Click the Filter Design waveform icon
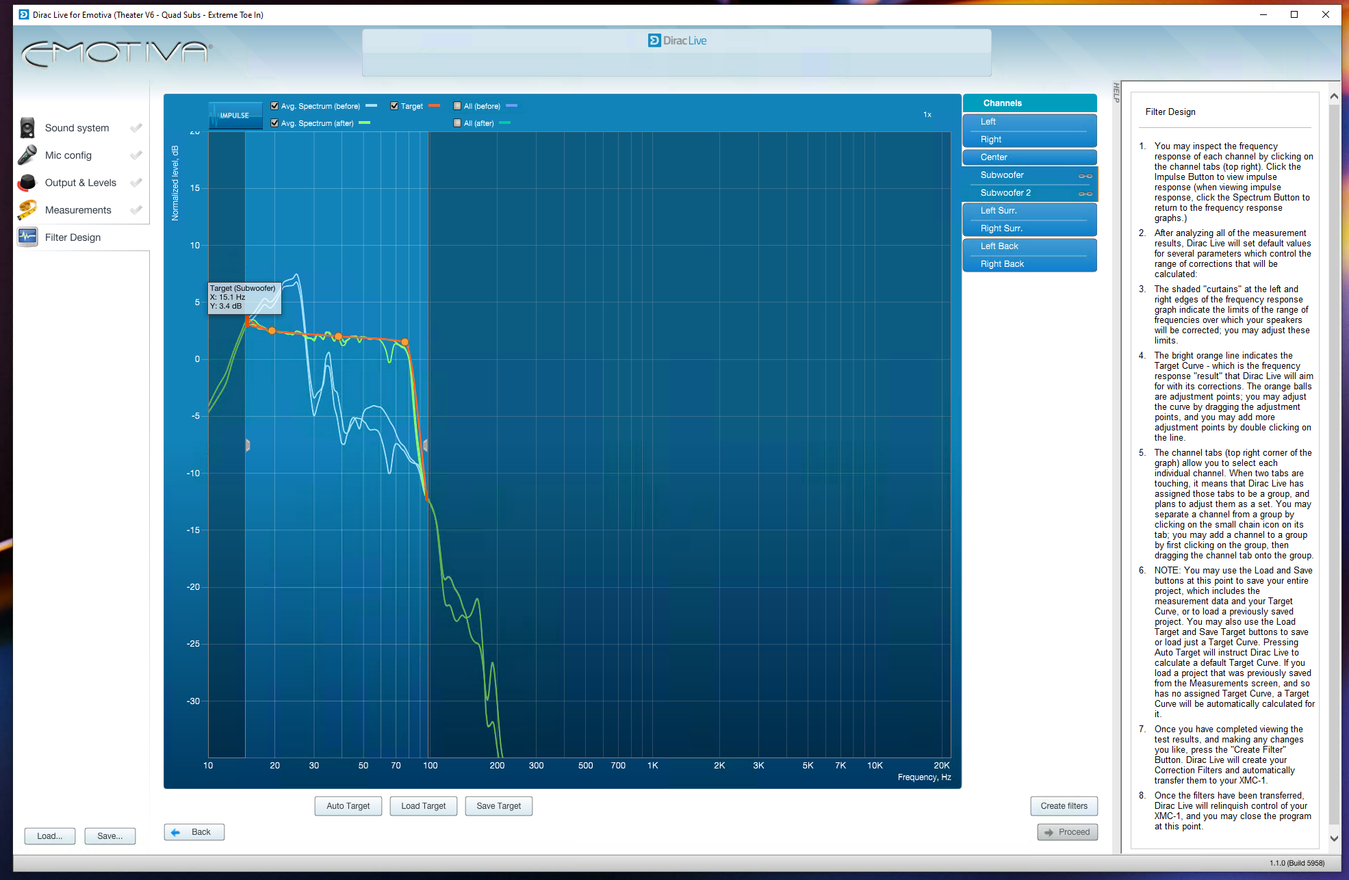Image resolution: width=1349 pixels, height=880 pixels. pyautogui.click(x=27, y=237)
